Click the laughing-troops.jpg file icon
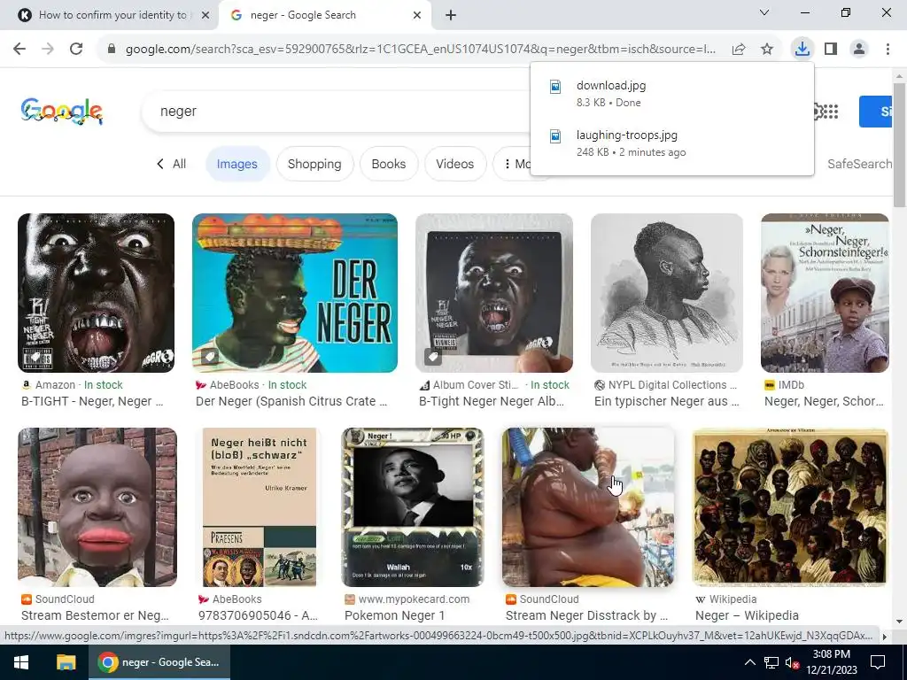This screenshot has height=680, width=907. tap(554, 135)
